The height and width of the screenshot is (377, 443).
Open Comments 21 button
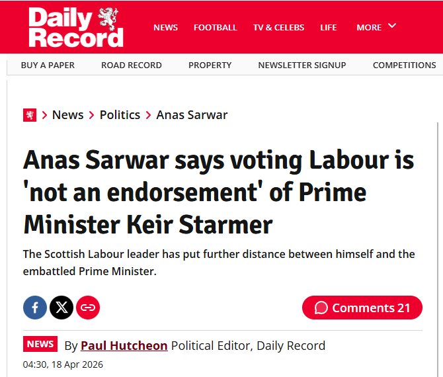362,308
